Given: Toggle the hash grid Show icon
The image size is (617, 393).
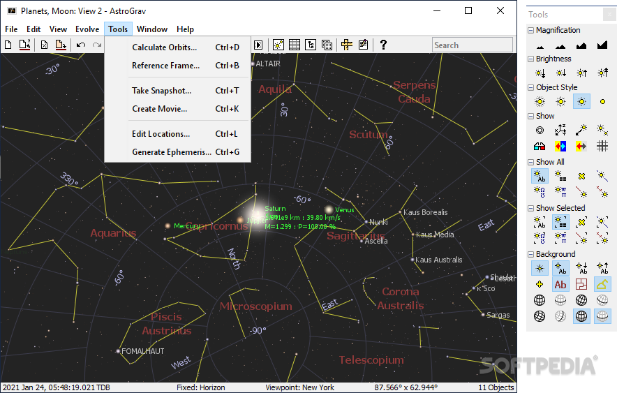Looking at the screenshot, I should click(602, 147).
